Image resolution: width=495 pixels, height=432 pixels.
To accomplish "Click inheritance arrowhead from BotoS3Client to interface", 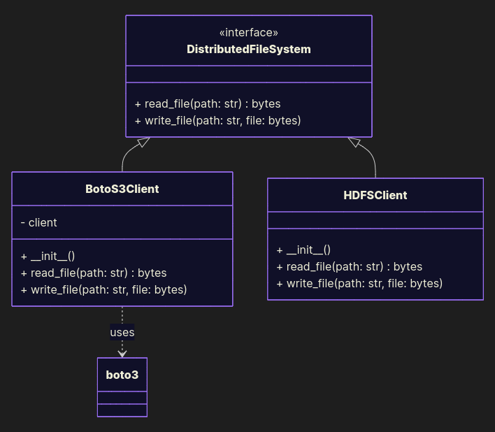I will click(x=144, y=142).
